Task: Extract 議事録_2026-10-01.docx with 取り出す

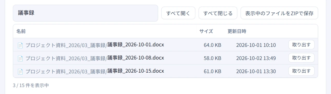Action: tap(301, 45)
